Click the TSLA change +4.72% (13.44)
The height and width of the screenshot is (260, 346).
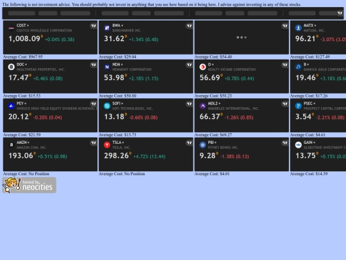[149, 157]
